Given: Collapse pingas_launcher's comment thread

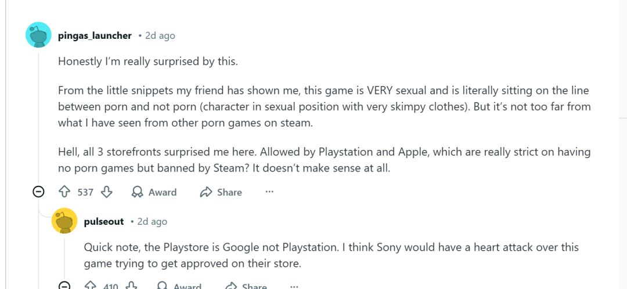Looking at the screenshot, I should tap(38, 192).
